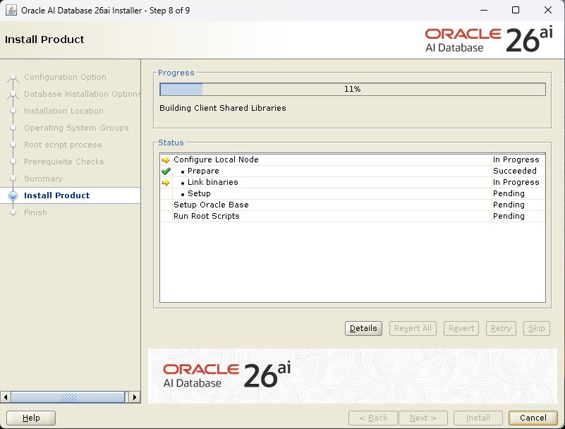Click the Next button
The image size is (565, 429).
tap(423, 418)
